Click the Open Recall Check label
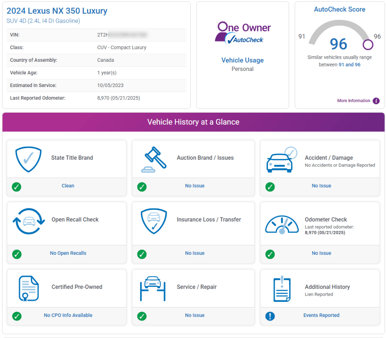Screen dimensions: 386x338 point(75,219)
